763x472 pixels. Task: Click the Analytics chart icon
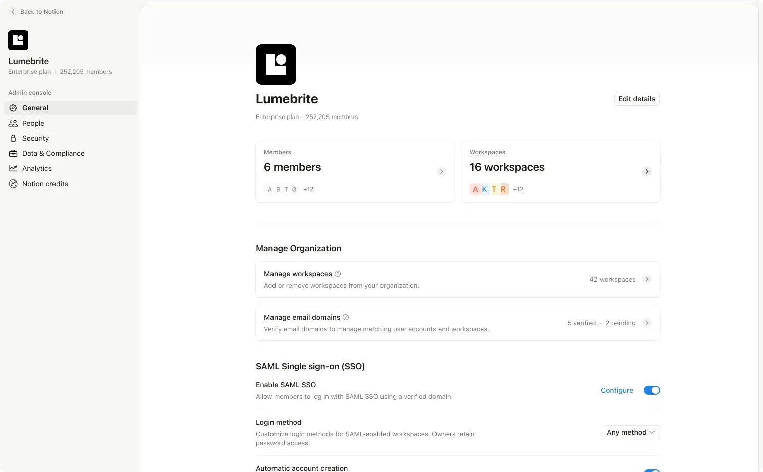point(13,168)
